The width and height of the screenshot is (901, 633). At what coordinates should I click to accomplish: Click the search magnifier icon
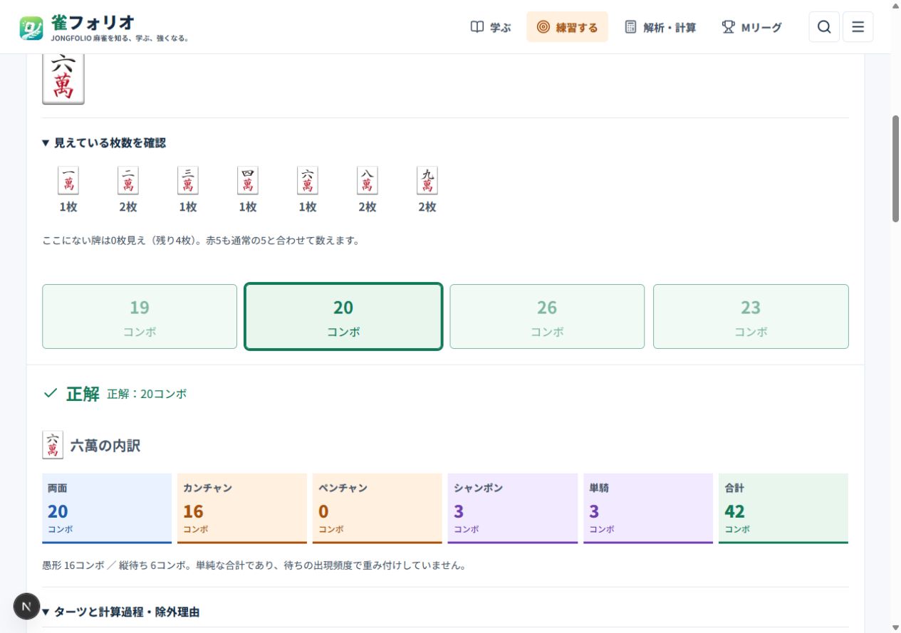click(x=824, y=27)
